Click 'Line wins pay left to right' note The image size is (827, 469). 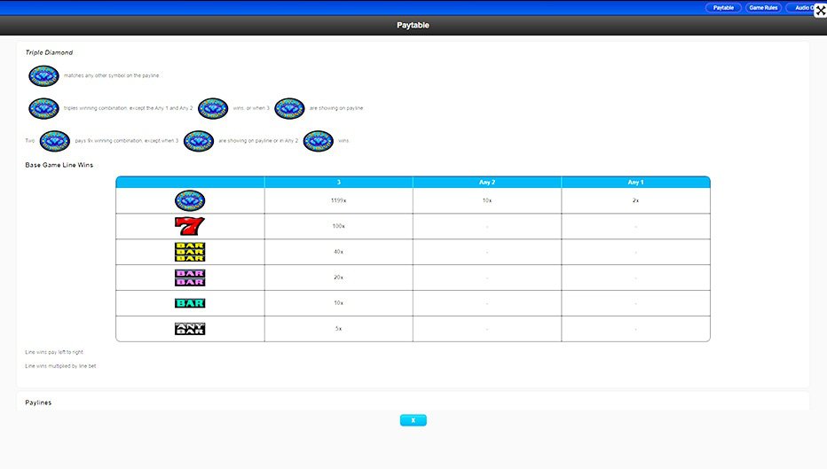pos(54,352)
